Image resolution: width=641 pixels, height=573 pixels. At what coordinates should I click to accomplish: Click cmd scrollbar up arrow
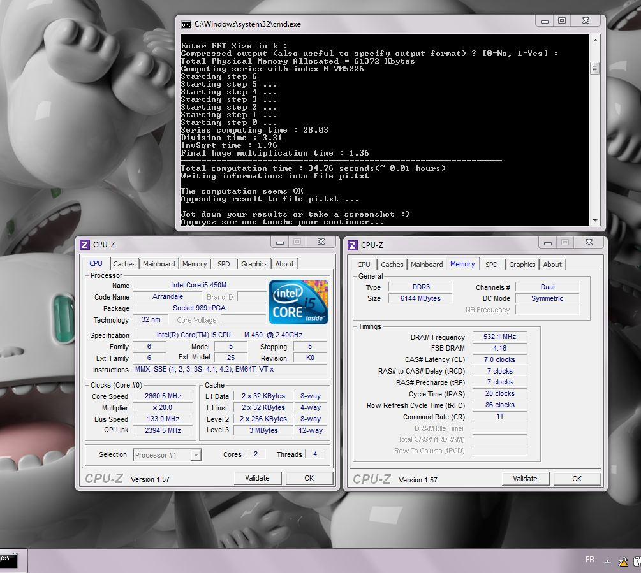point(595,40)
